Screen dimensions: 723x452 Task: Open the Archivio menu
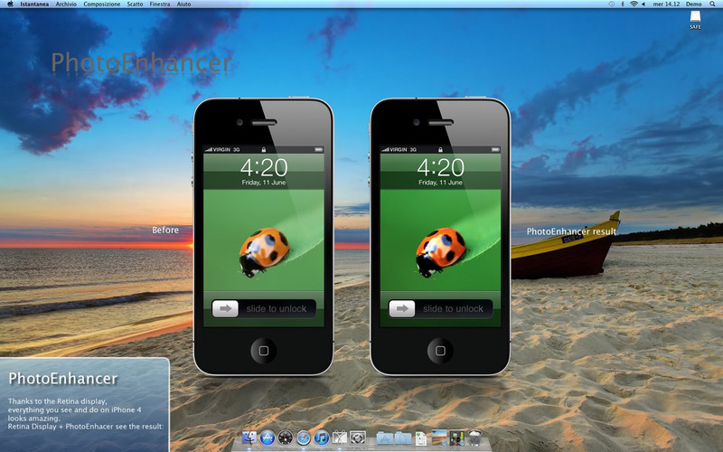coord(66,5)
